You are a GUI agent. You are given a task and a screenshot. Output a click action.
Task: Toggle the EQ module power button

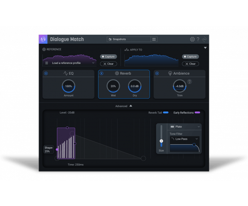tap(46, 73)
